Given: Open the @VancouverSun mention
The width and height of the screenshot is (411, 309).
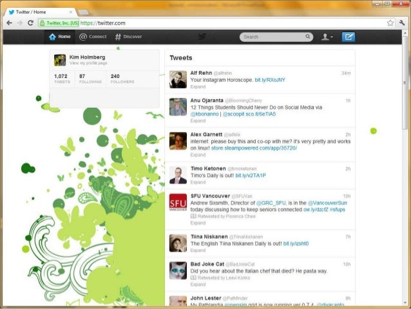Looking at the screenshot, I should pyautogui.click(x=327, y=203).
